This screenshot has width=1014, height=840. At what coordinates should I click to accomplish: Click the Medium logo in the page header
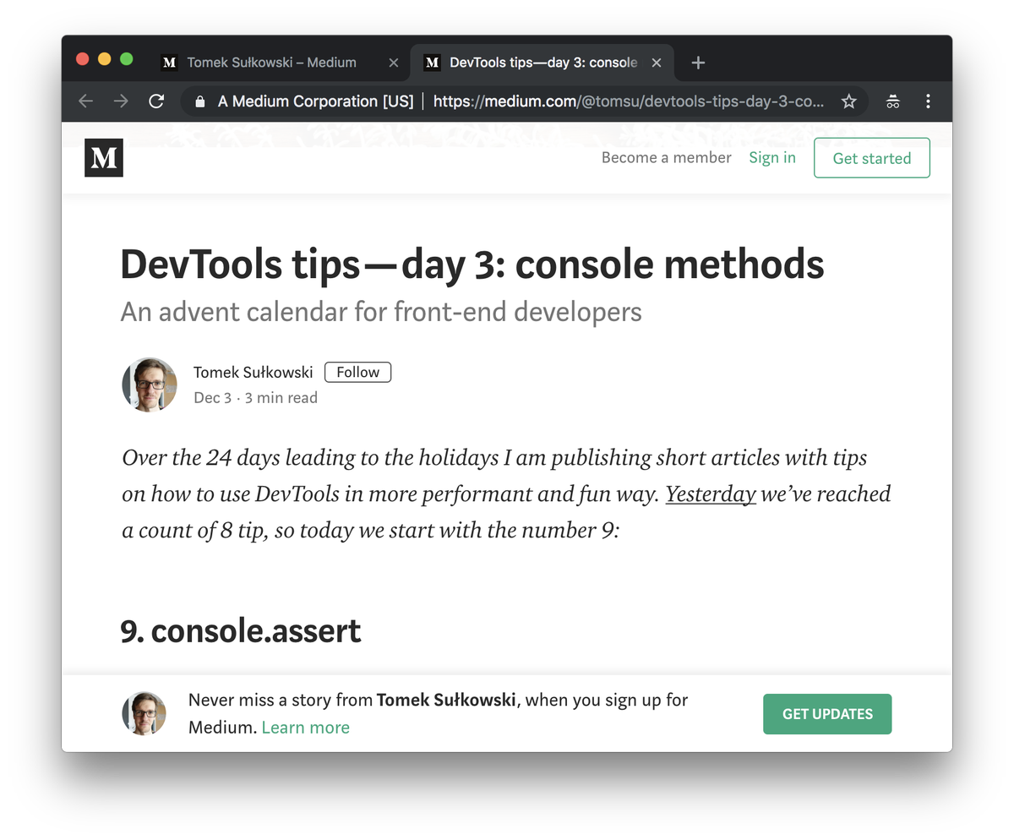(104, 158)
